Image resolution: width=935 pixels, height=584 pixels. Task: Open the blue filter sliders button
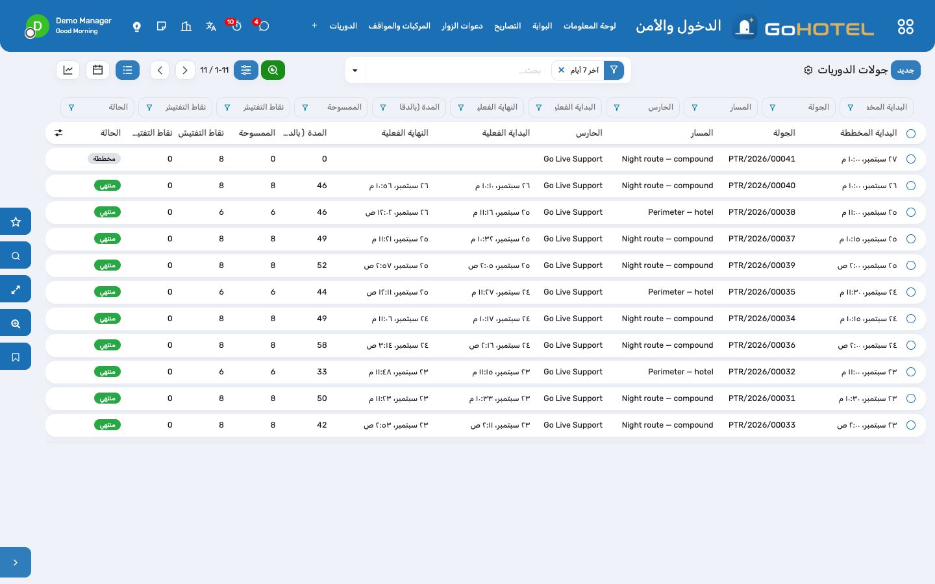tap(246, 70)
